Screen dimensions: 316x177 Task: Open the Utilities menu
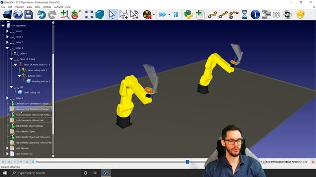coord(47,7)
